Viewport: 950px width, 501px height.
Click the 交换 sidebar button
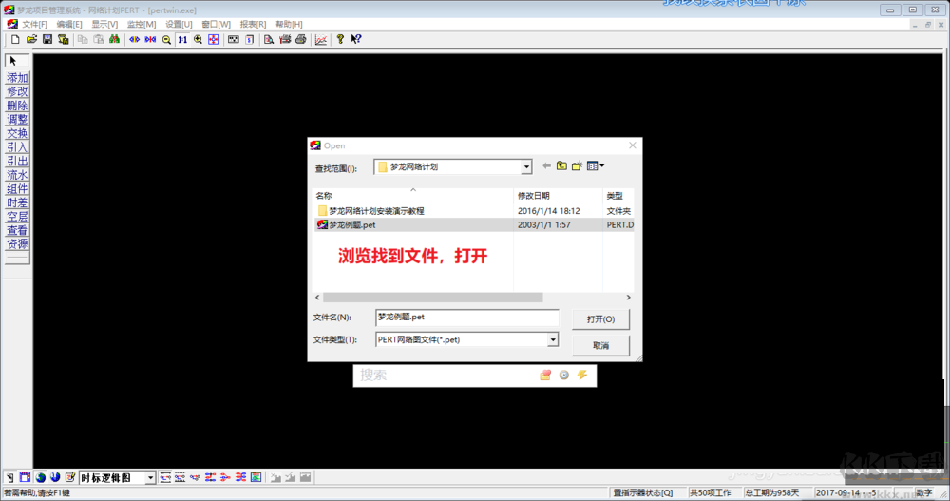(17, 133)
